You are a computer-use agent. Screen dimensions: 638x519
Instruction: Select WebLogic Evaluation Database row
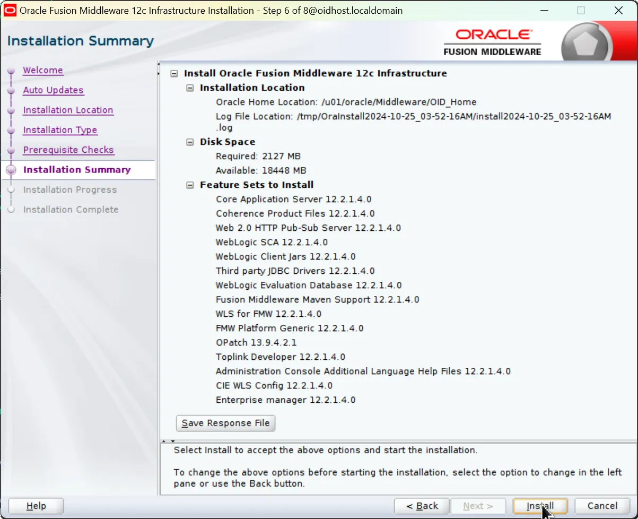(x=309, y=286)
